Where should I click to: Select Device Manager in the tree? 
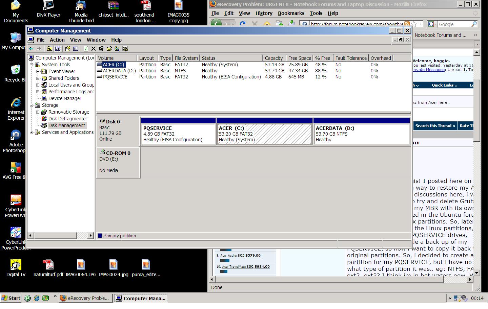(65, 98)
